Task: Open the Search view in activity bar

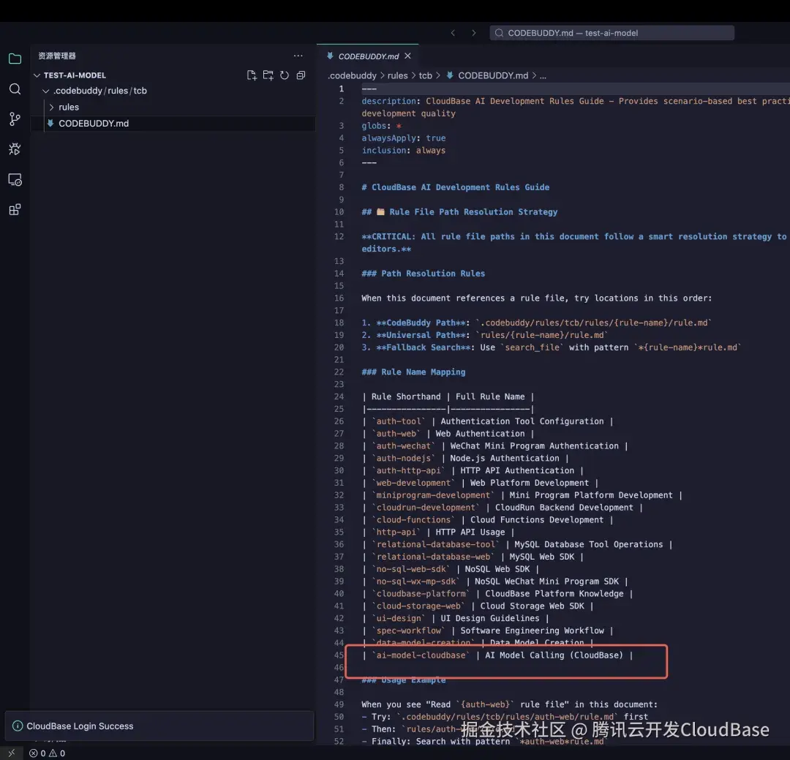Action: point(15,89)
